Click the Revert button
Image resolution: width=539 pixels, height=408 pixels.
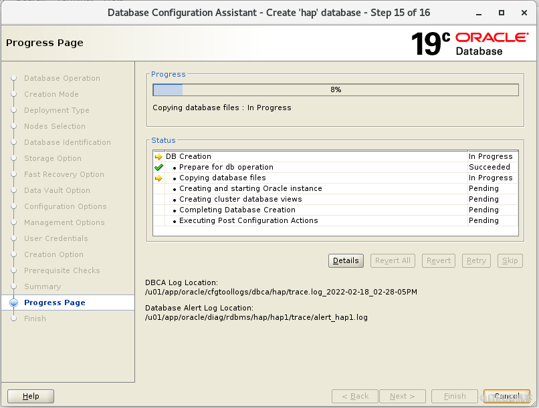point(439,261)
